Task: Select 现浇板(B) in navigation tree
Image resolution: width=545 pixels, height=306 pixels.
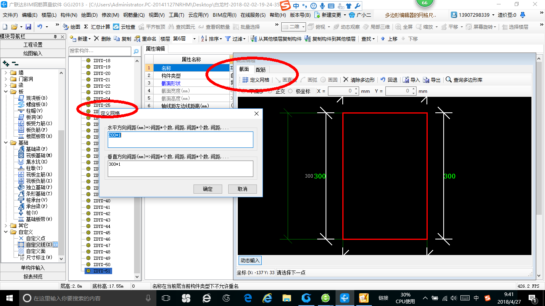Action: 37,98
